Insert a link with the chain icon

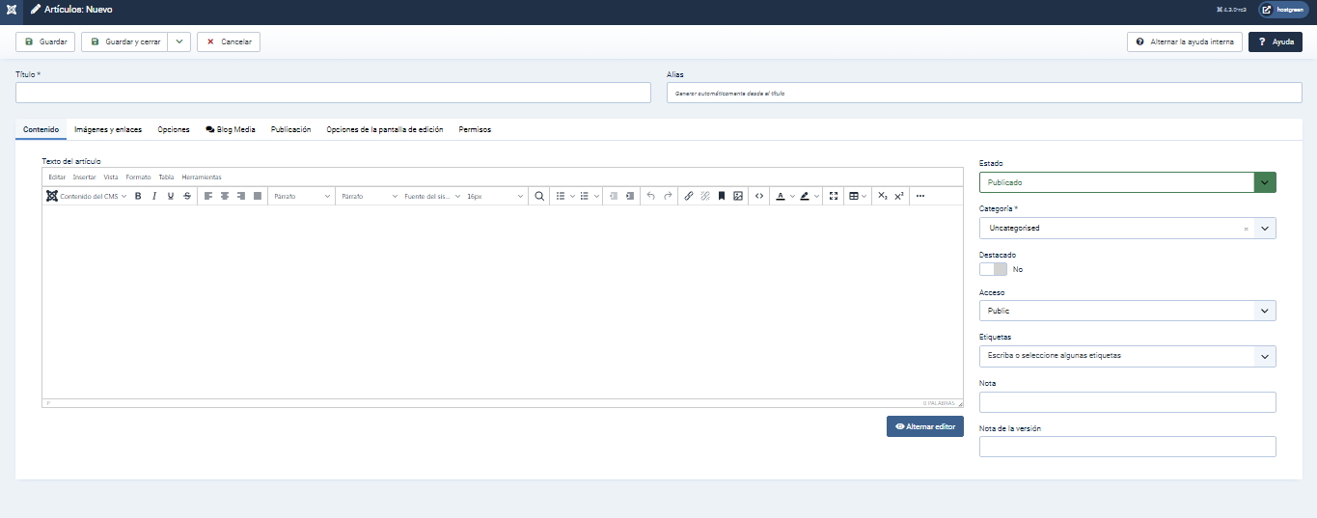(689, 196)
